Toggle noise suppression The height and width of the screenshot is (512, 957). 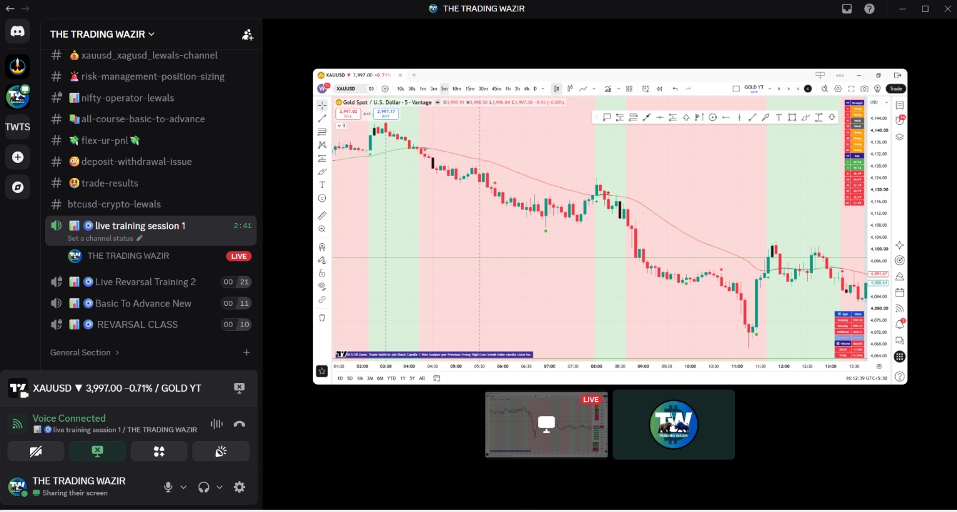(x=217, y=424)
